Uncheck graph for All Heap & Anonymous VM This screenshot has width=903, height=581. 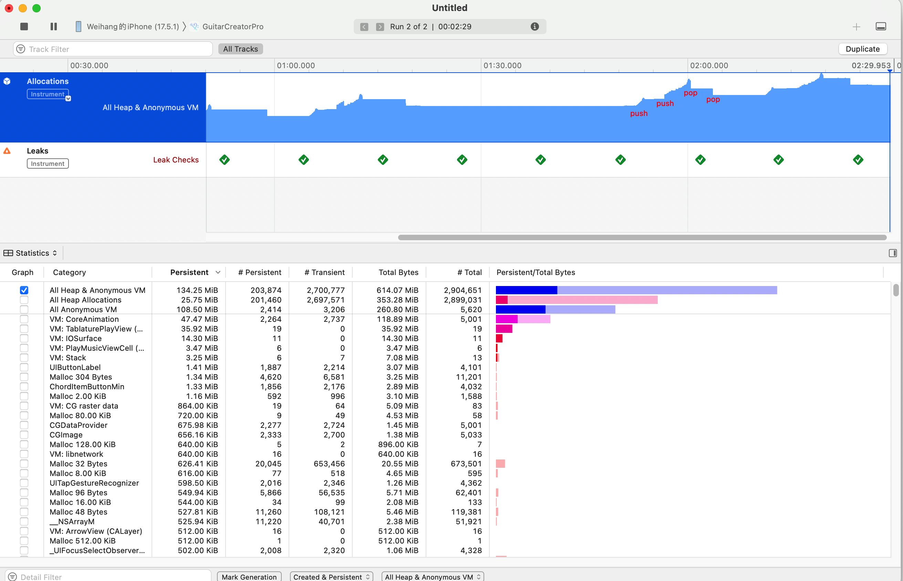(x=24, y=290)
